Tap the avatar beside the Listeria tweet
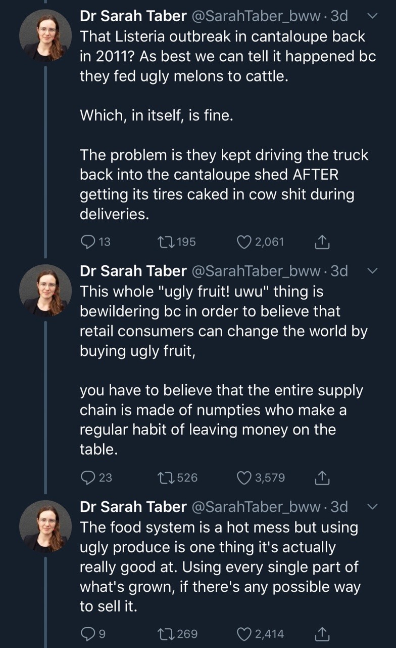The width and height of the screenshot is (396, 648). tap(45, 35)
